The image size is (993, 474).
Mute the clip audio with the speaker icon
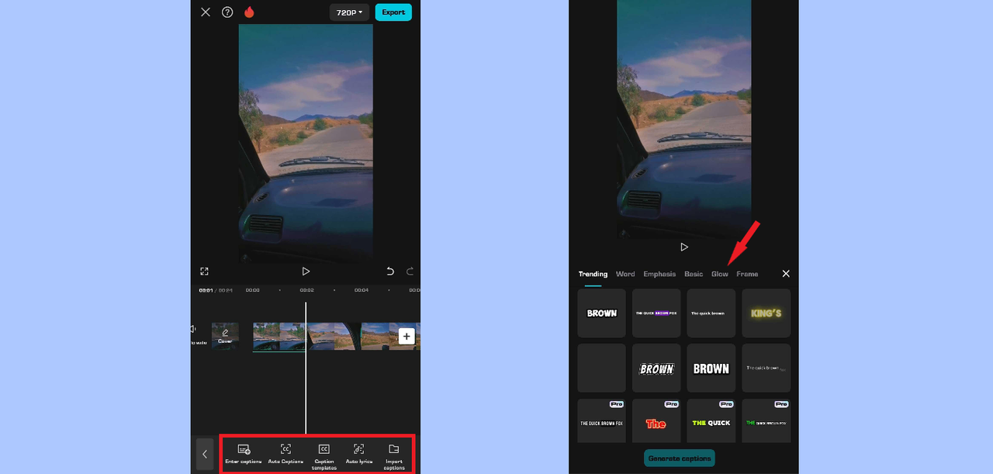(x=194, y=330)
